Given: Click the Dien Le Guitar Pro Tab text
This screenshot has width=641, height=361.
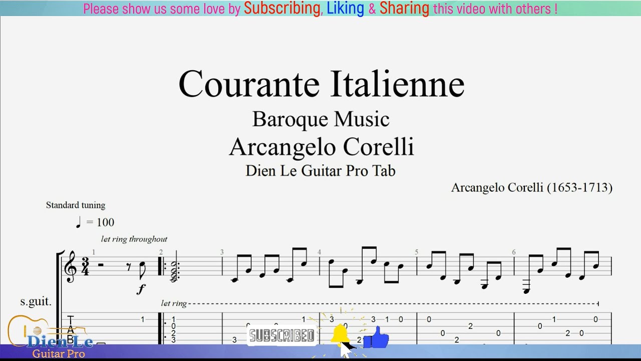Looking at the screenshot, I should [x=320, y=171].
